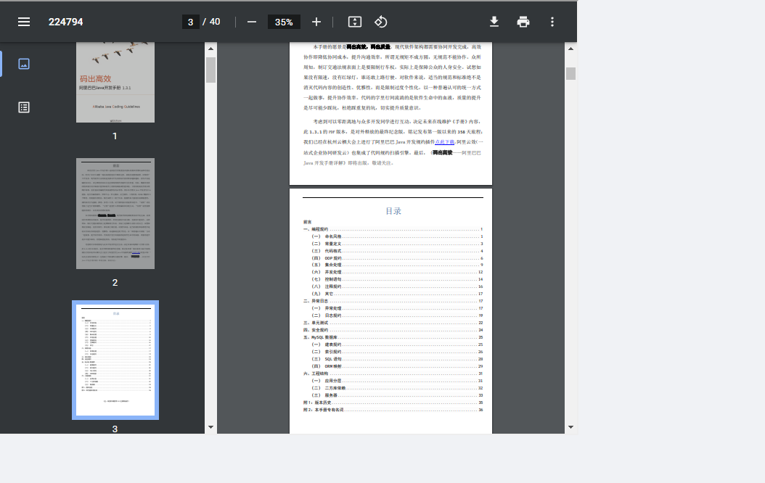The height and width of the screenshot is (483, 765).
Task: Zoom out with the minus icon
Action: (x=252, y=22)
